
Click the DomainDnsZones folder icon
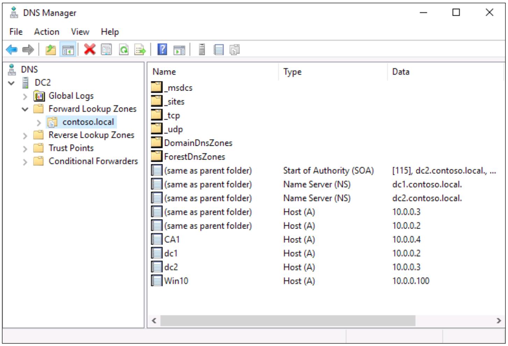tap(157, 143)
